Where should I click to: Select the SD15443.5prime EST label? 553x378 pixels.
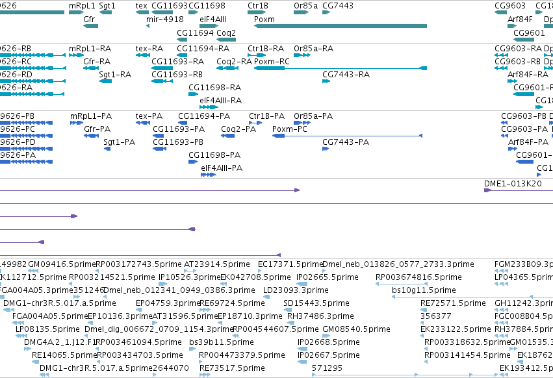pos(316,303)
